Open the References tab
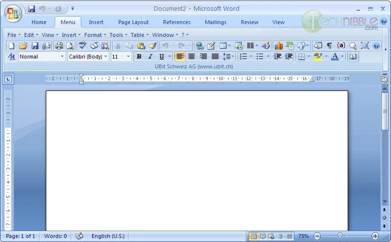 point(177,22)
